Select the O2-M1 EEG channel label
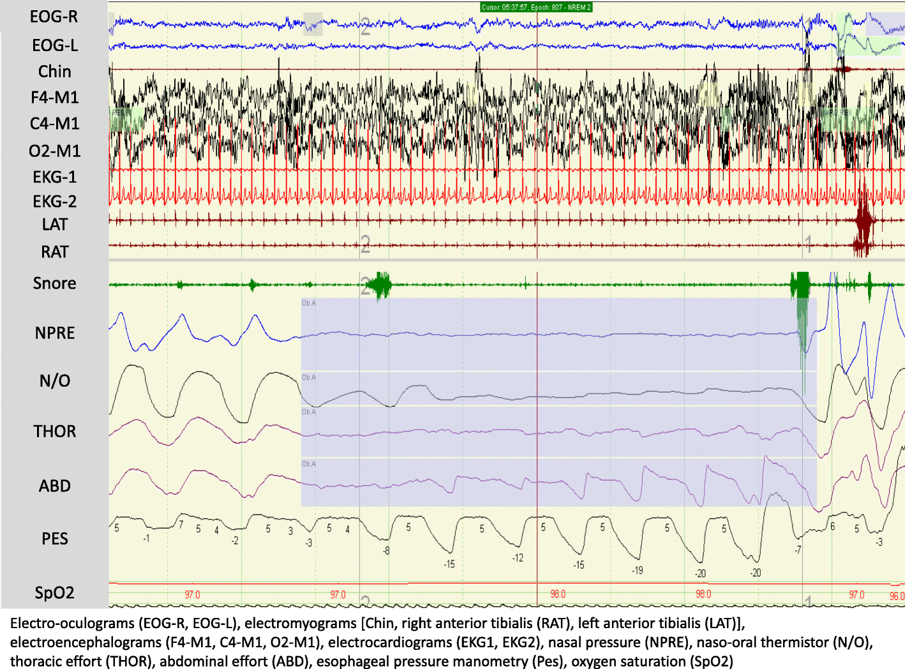This screenshot has width=905, height=669. click(55, 151)
